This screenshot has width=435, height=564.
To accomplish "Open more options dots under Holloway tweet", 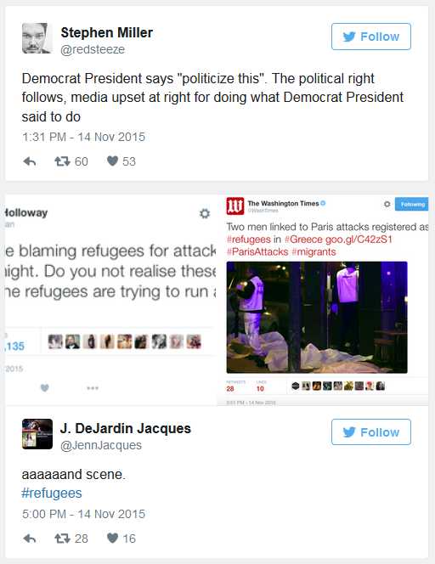I will tap(93, 388).
